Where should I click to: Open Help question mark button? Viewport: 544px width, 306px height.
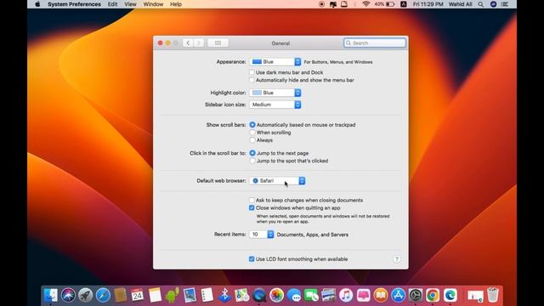tap(397, 259)
